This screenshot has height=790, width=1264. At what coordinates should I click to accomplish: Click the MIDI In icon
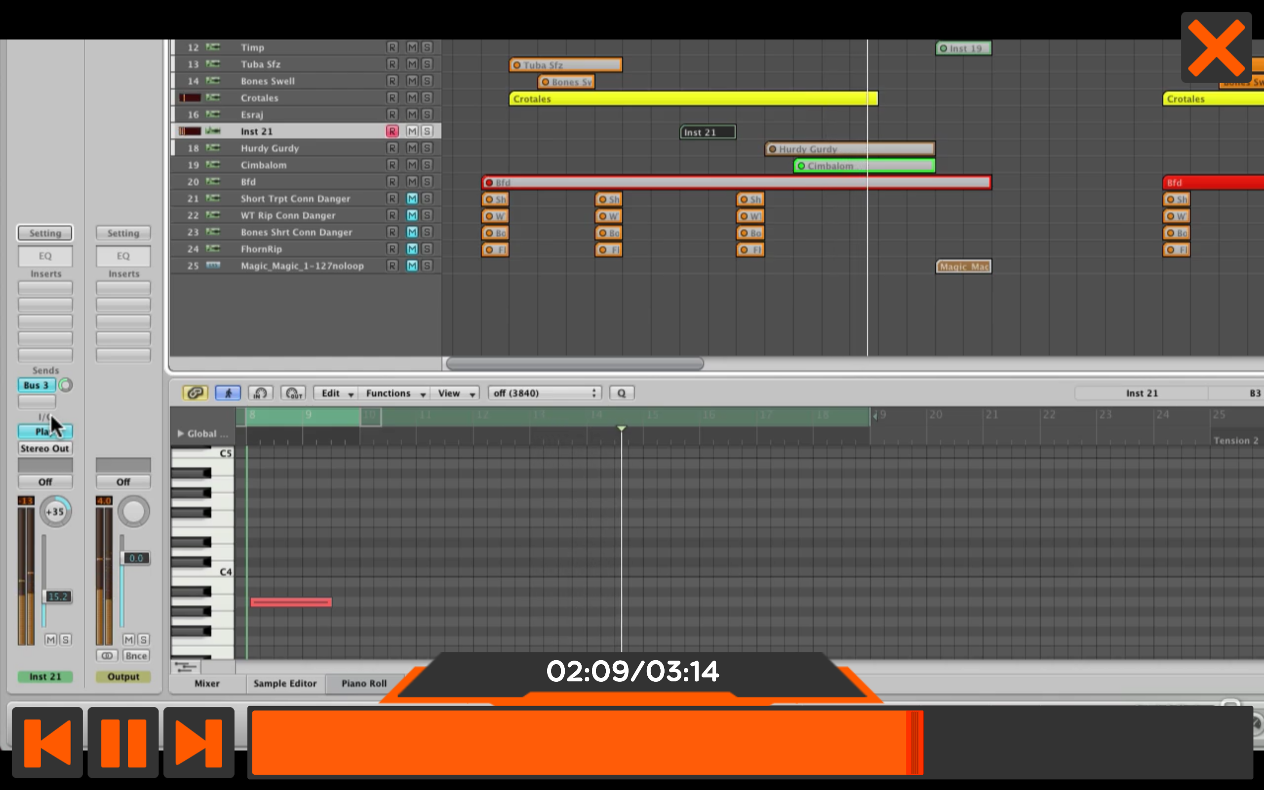coord(260,393)
